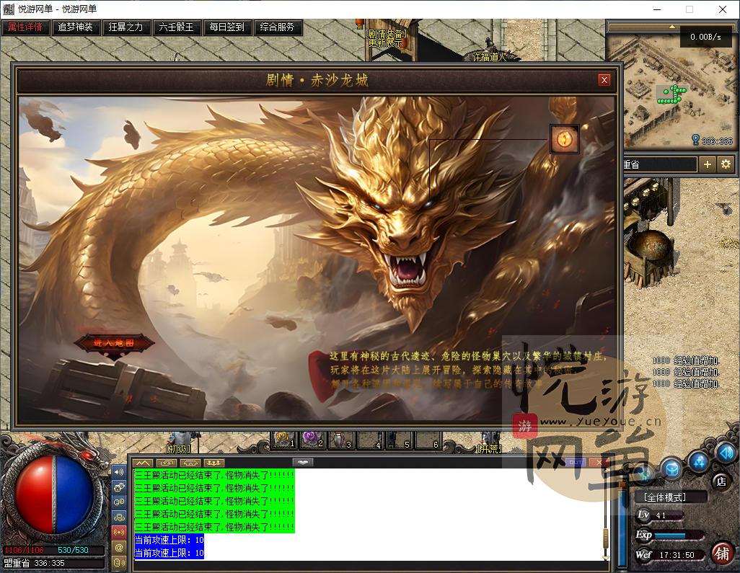Viewport: 740px width, 573px height.
Task: Click the blue sparkle skills orb icon
Action: 699,461
